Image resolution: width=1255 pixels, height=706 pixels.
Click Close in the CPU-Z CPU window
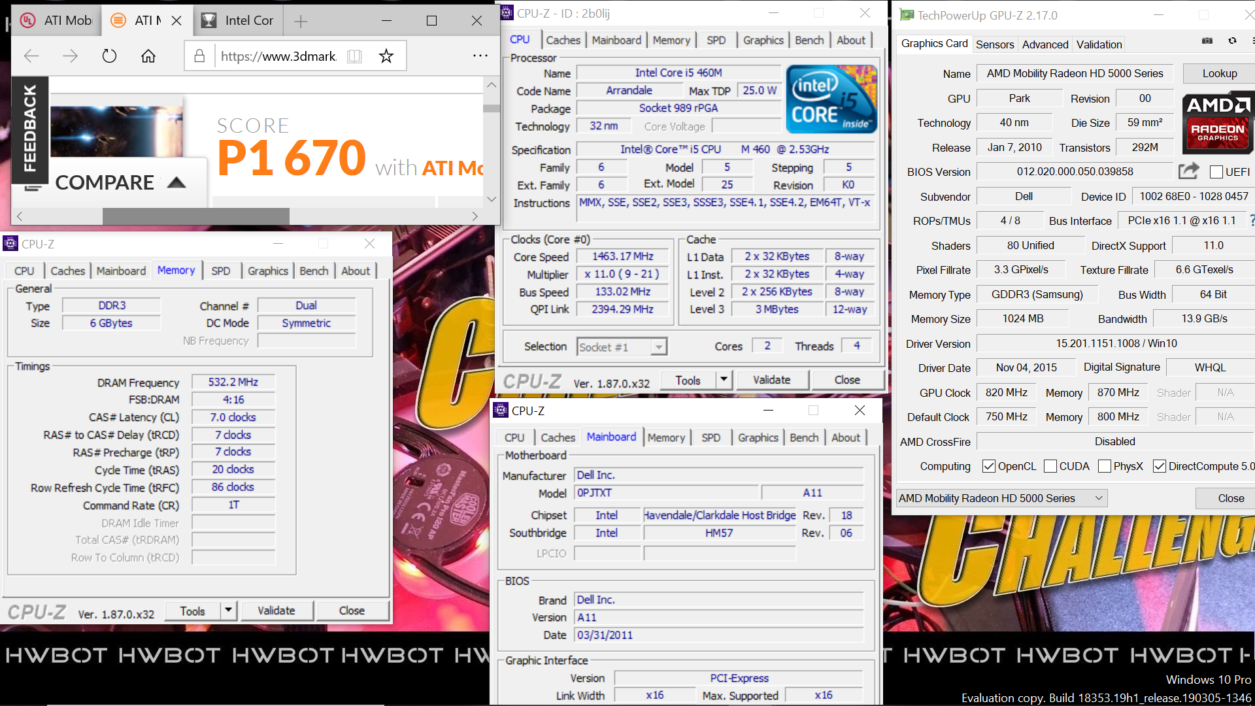coord(847,380)
